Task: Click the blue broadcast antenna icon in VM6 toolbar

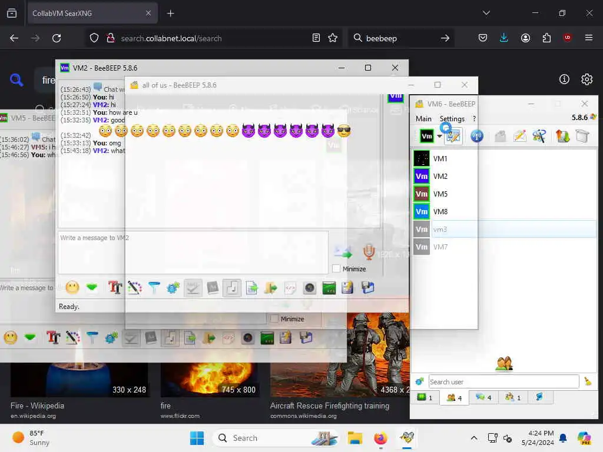Action: click(477, 136)
